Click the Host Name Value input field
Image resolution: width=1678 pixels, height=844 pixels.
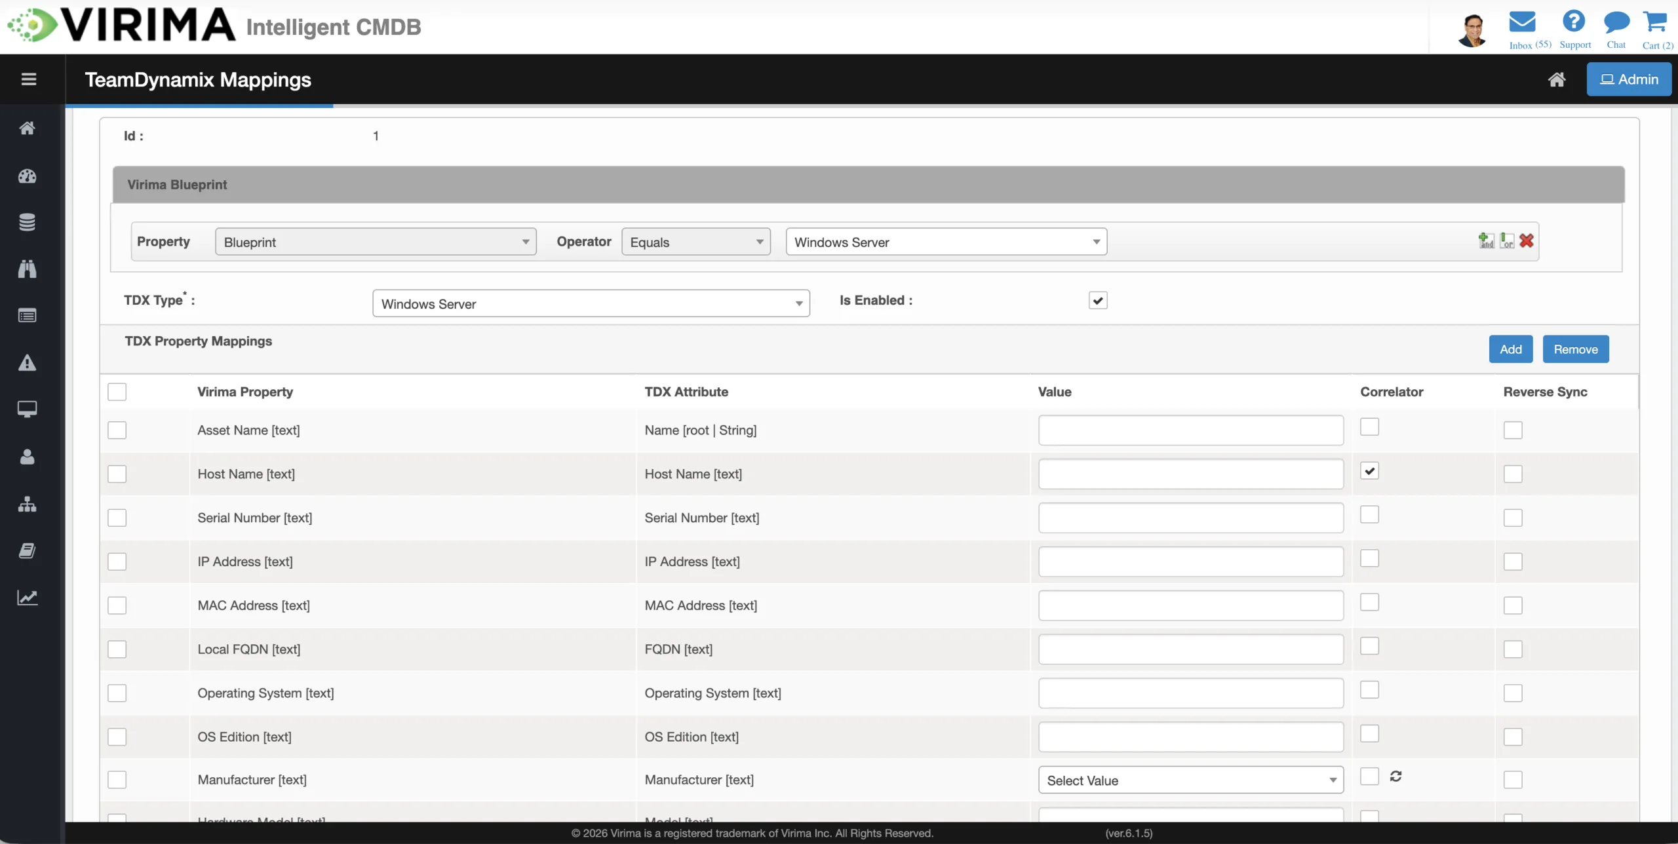1191,474
